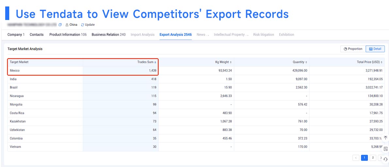
Task: Click the Update refresh icon
Action: coord(83,25)
